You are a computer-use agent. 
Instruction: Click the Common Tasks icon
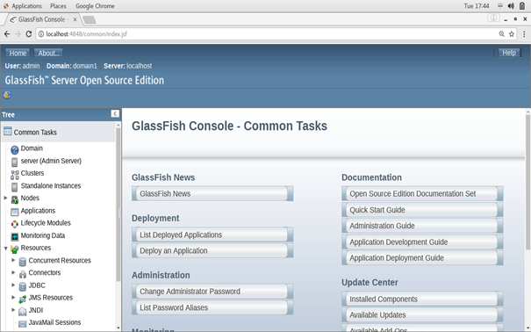(x=7, y=131)
